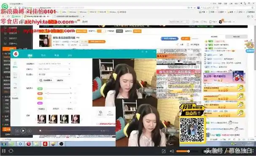The height and width of the screenshot is (156, 256).
Task: Choose the third filter thumbnail
Action: [64, 119]
